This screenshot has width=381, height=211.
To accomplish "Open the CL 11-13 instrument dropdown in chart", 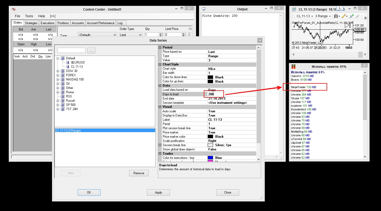I will click(304, 16).
